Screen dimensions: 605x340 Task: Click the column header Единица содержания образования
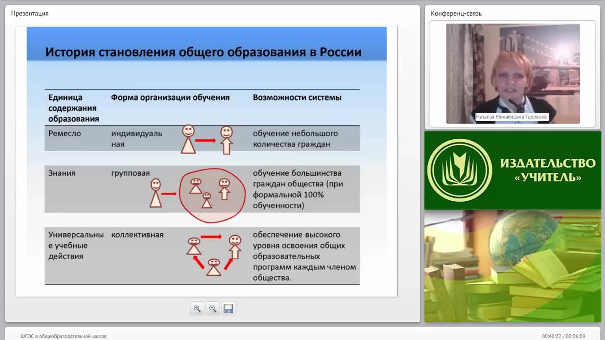click(74, 108)
